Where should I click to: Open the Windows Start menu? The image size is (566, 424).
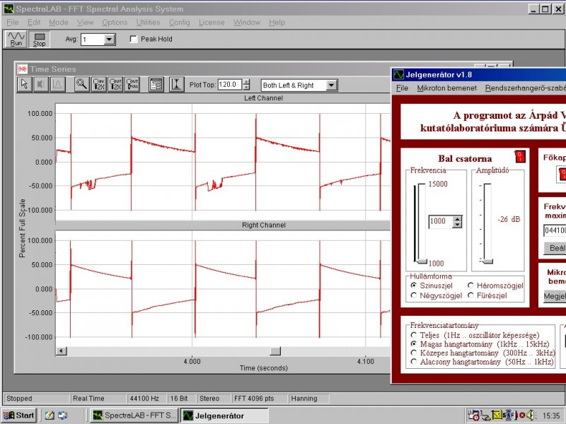(x=19, y=416)
